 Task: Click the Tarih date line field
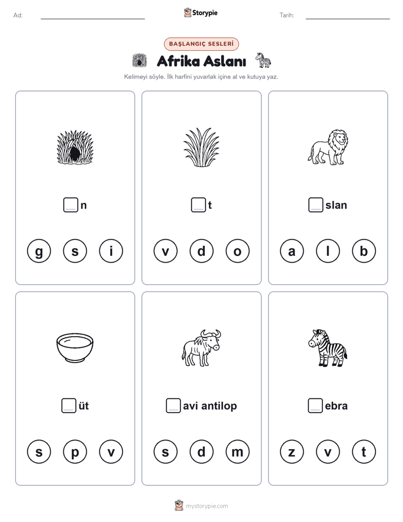(x=348, y=15)
